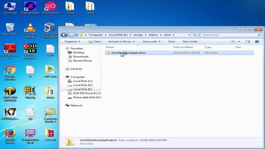The width and height of the screenshot is (265, 149).
Task: Select ZendSkeletonApplication folder icon in list
Action: click(108, 53)
